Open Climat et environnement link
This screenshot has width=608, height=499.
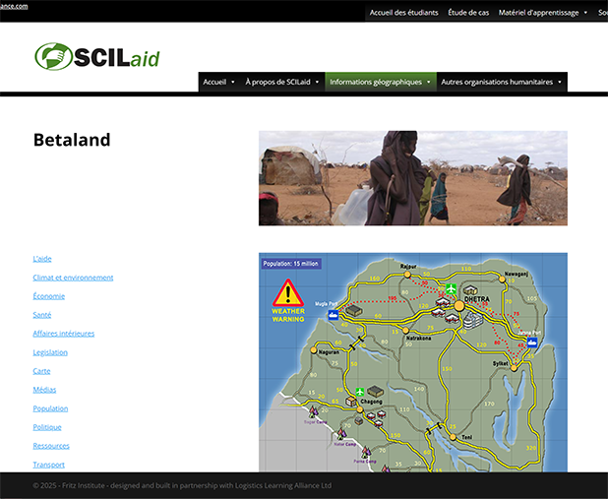(73, 278)
